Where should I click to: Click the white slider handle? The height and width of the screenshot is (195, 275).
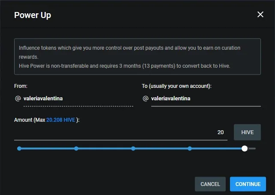coord(244,149)
